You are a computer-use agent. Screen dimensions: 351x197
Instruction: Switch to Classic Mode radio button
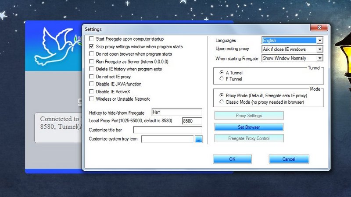click(x=222, y=102)
